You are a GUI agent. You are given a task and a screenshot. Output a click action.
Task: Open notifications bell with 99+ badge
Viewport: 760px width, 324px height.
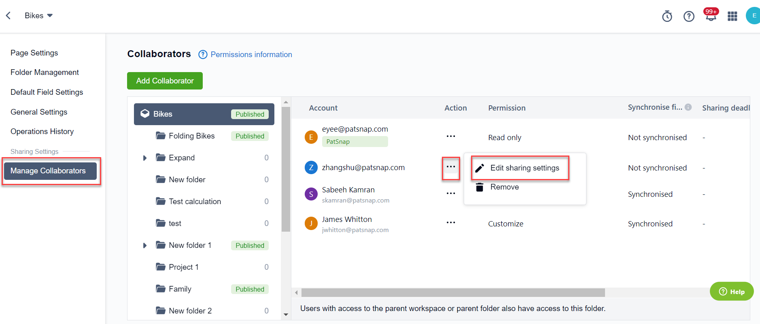711,16
